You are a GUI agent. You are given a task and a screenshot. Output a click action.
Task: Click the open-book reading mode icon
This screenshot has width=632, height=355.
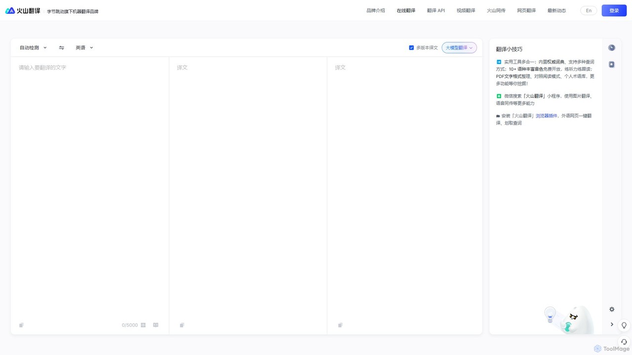point(156,325)
